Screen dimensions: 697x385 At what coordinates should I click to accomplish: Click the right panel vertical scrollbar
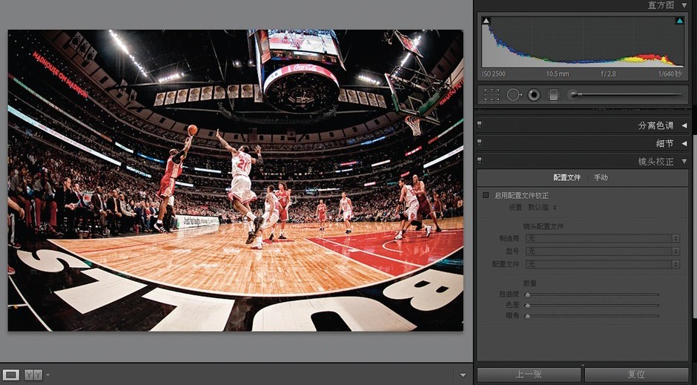click(x=694, y=227)
